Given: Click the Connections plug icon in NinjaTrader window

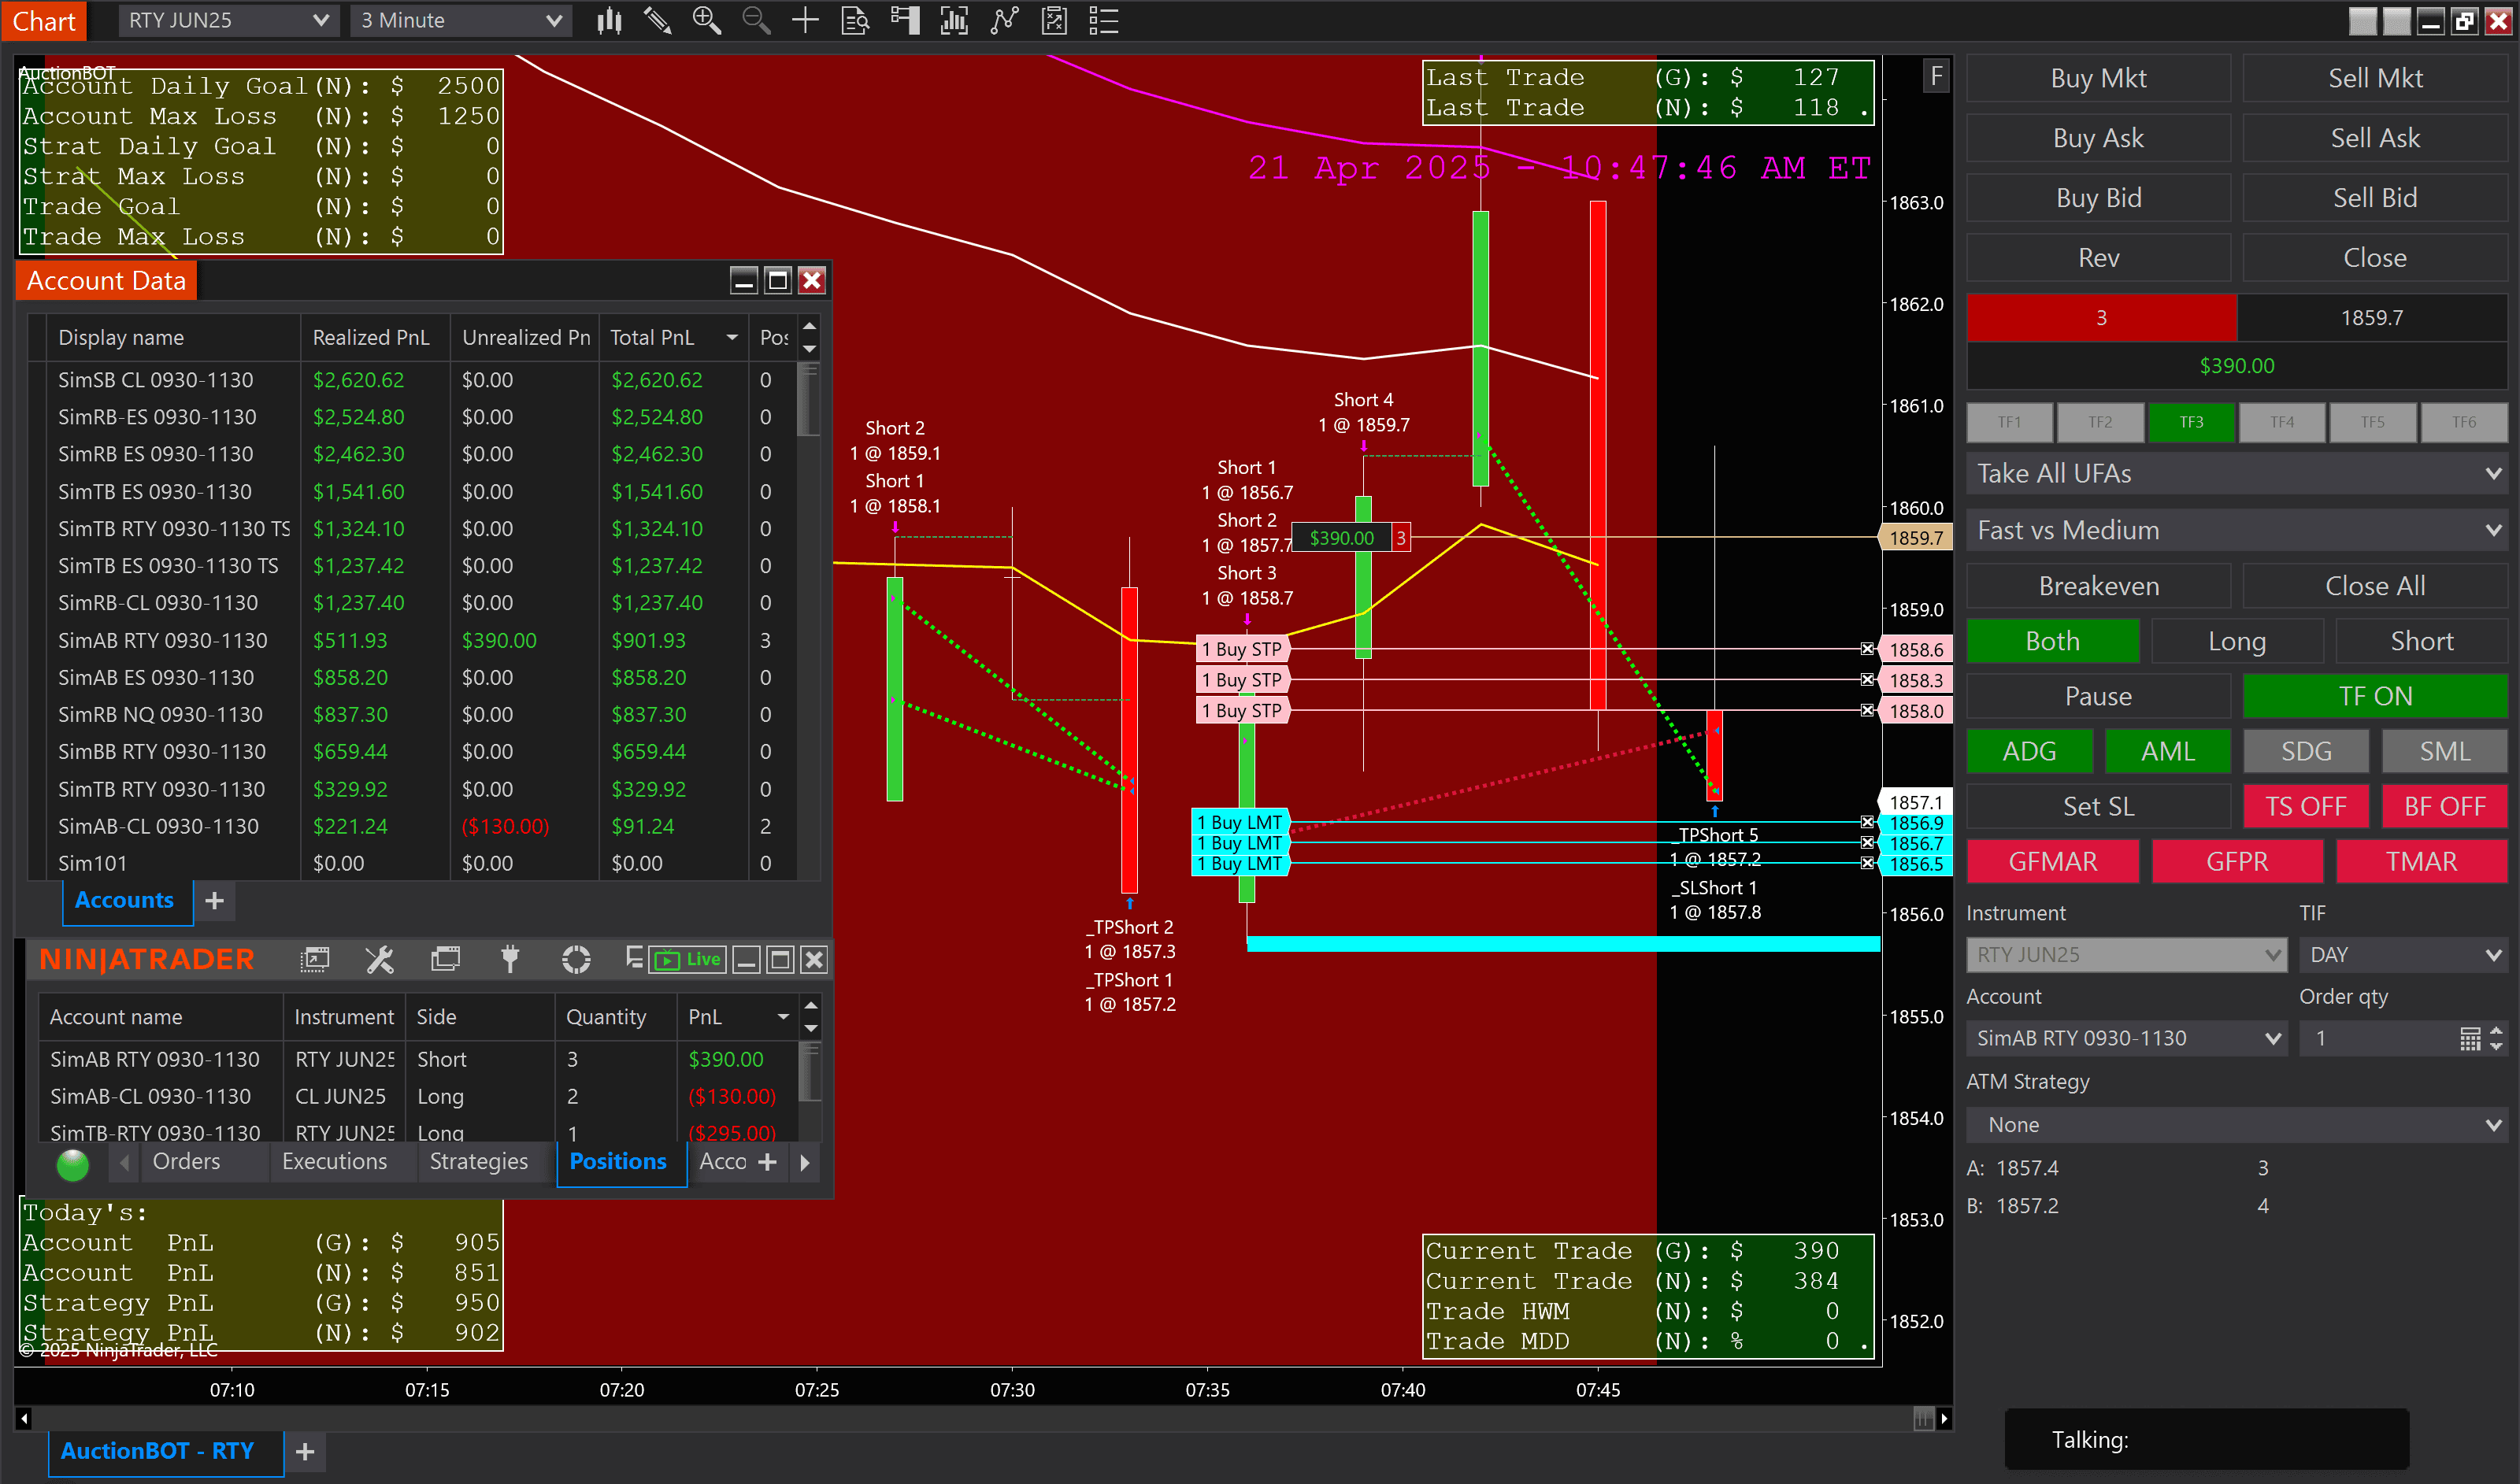Looking at the screenshot, I should pyautogui.click(x=510, y=959).
